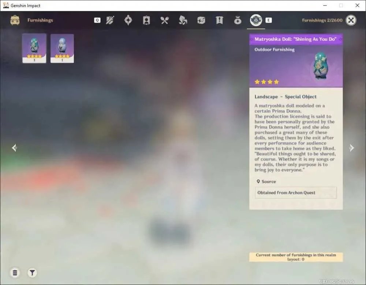Click the "Obtained from Archon Quest" source box
Viewport: 366px width, 285px height.
click(x=296, y=193)
